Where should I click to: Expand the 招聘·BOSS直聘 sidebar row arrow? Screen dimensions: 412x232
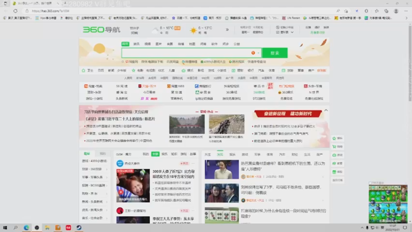(107, 186)
